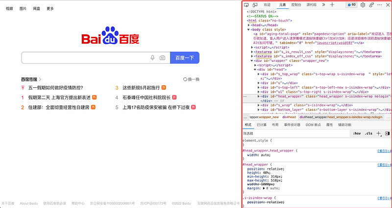Toggle the computed styles sidebar pane icon
This screenshot has height=208, width=392.
click(387, 133)
